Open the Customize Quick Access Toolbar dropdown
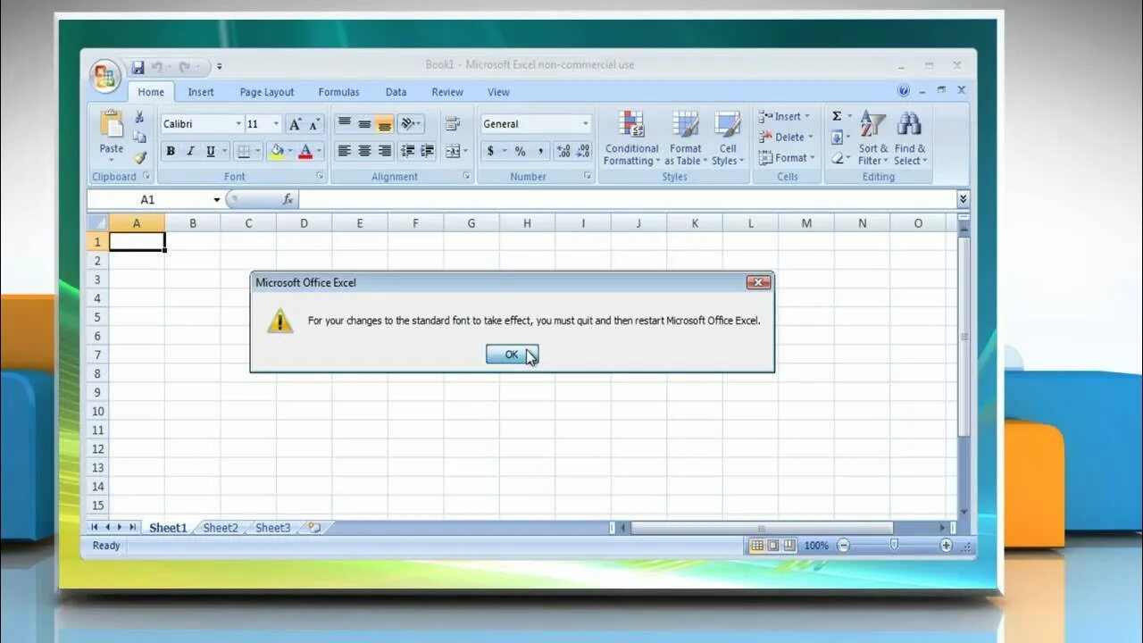This screenshot has height=643, width=1143. pyautogui.click(x=219, y=67)
